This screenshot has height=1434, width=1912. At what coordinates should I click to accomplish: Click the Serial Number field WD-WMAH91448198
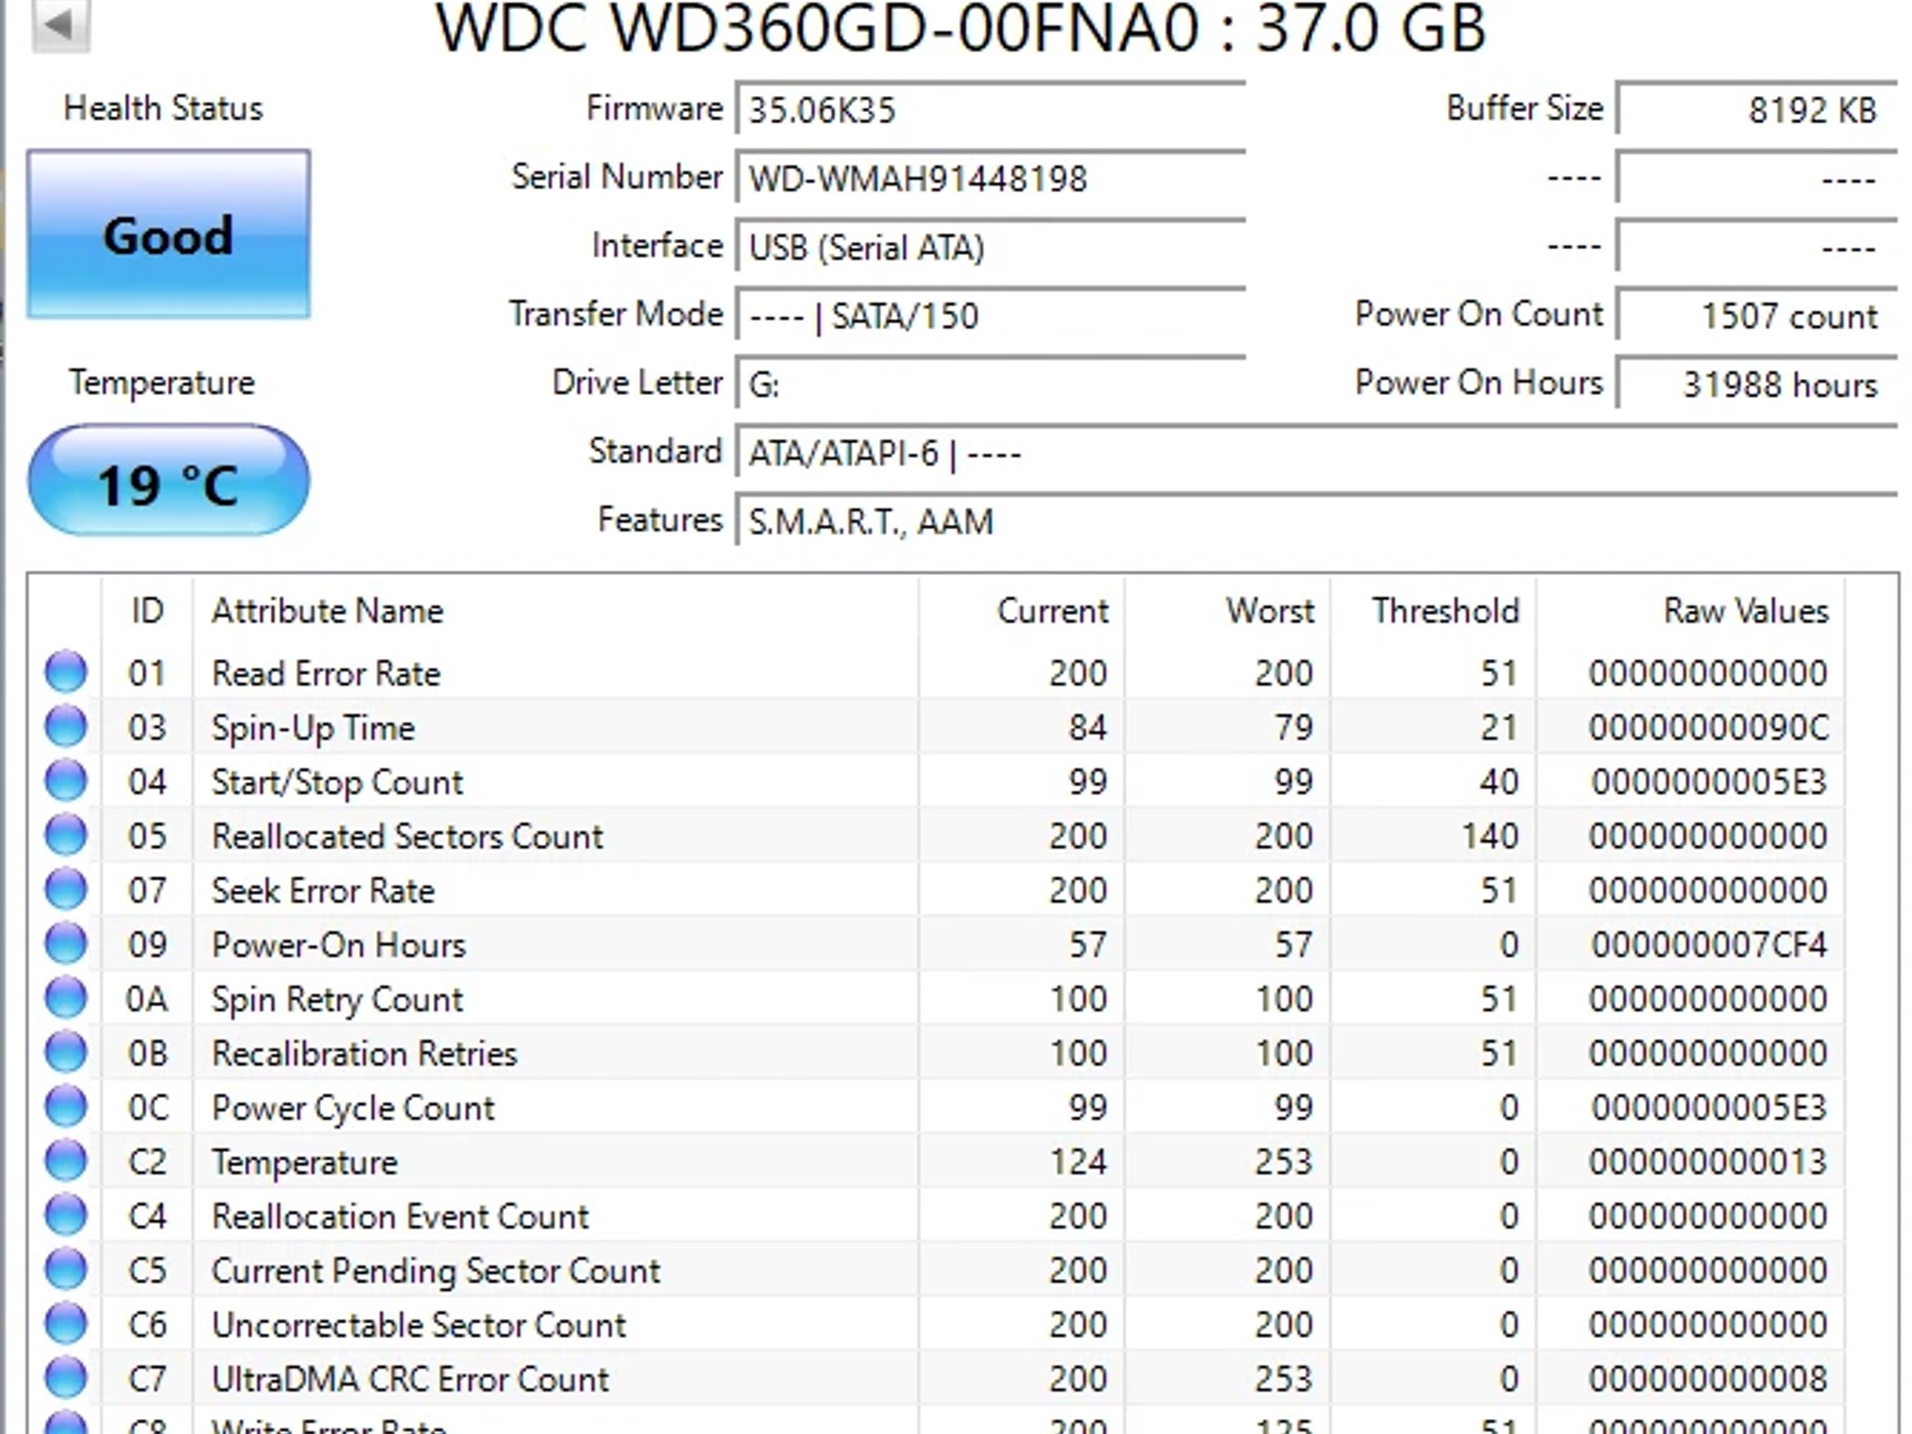click(991, 177)
